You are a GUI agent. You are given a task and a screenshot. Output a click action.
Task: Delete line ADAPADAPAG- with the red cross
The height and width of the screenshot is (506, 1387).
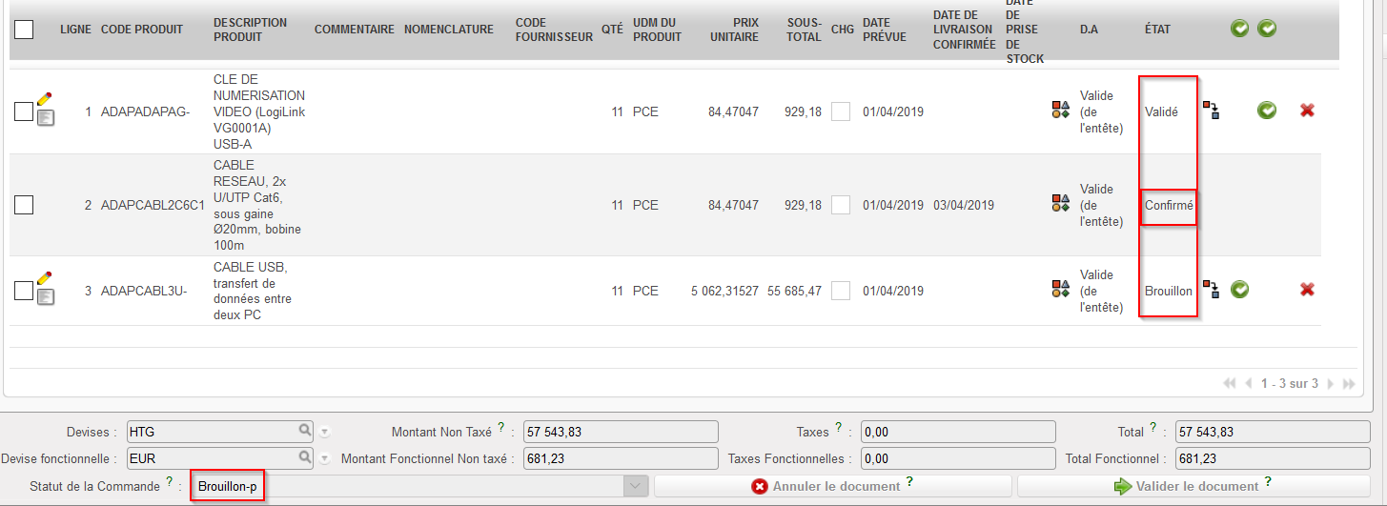(x=1307, y=111)
